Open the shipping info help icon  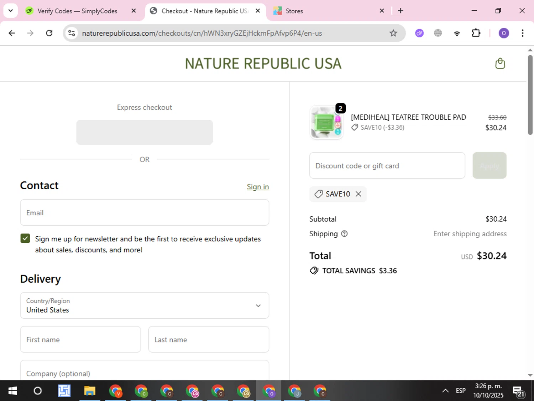tap(344, 234)
